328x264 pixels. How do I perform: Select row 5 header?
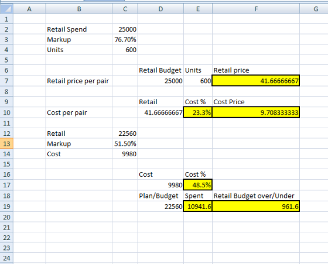6,60
